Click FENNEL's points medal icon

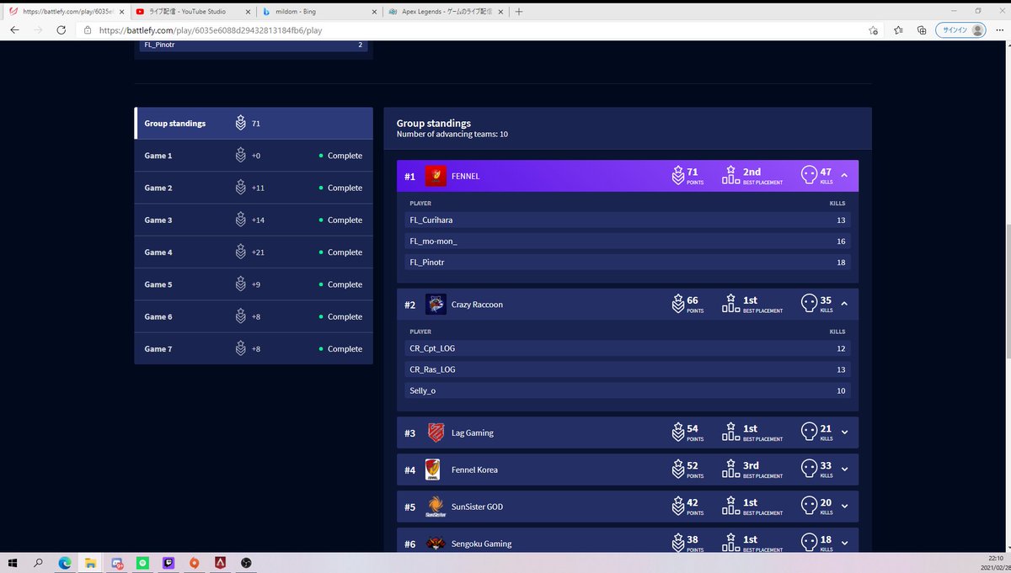[677, 175]
